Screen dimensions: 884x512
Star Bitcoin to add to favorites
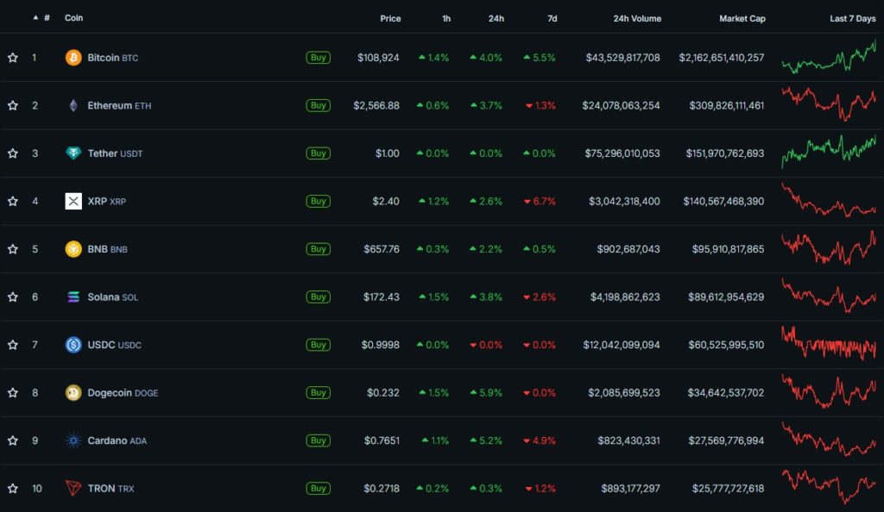click(x=13, y=58)
